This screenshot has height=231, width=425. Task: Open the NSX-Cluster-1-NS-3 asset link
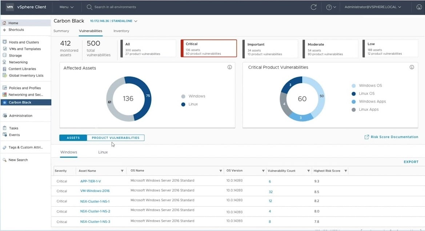[95, 222]
